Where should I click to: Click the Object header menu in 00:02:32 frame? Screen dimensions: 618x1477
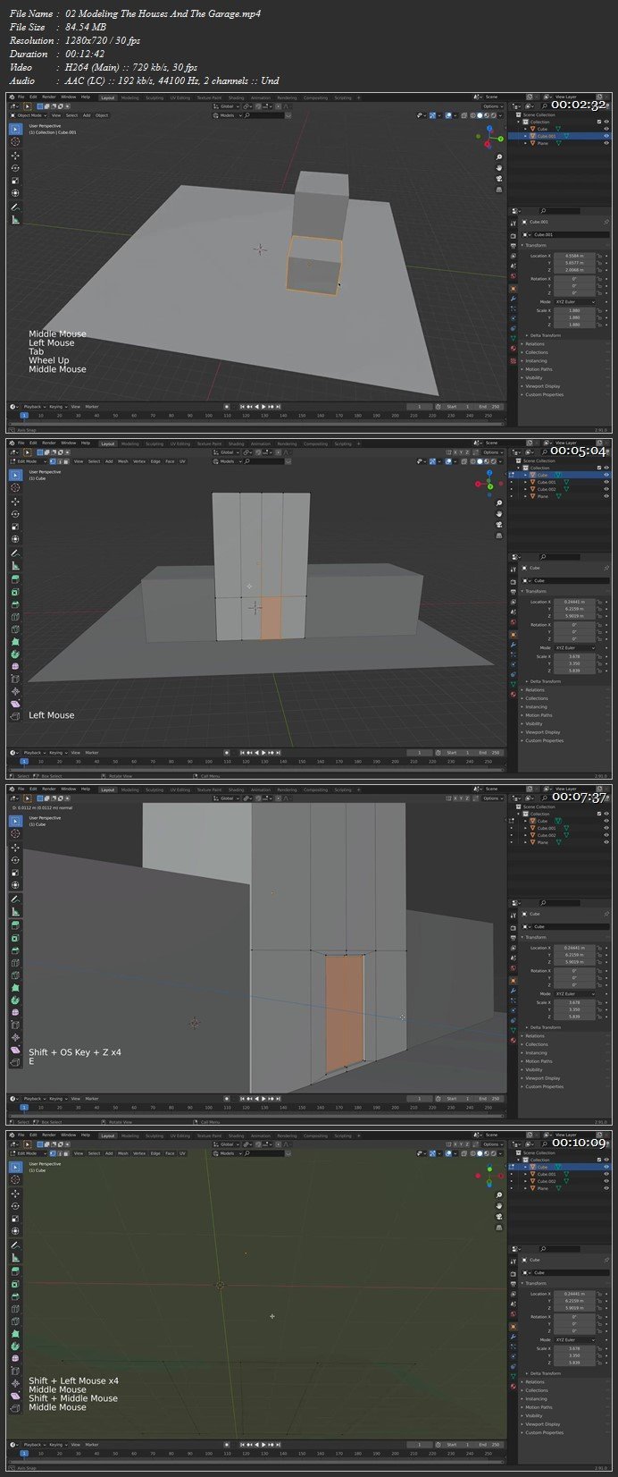point(102,115)
